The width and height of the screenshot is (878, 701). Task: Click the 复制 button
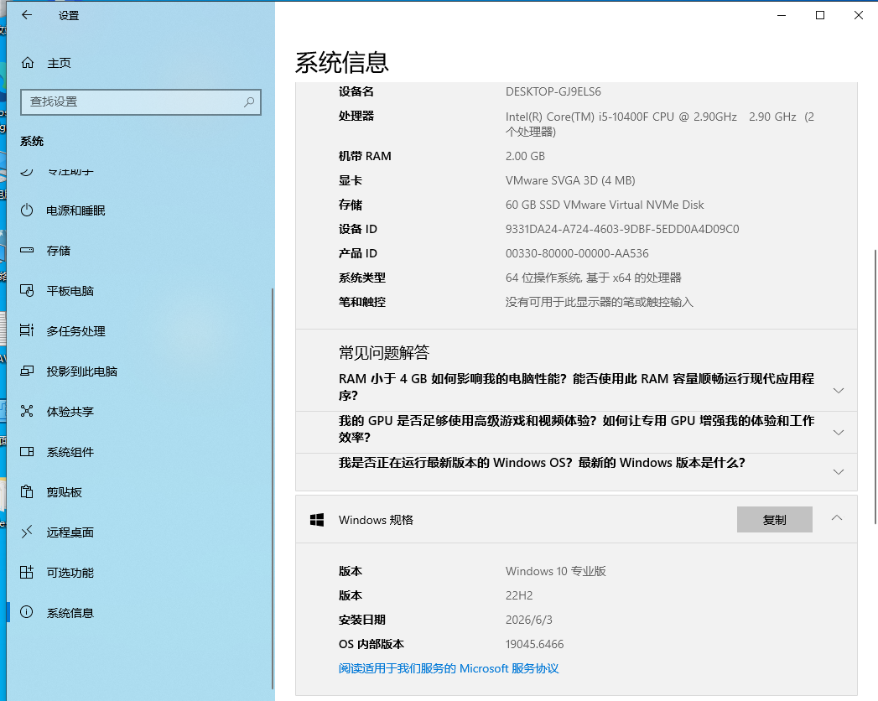click(774, 520)
